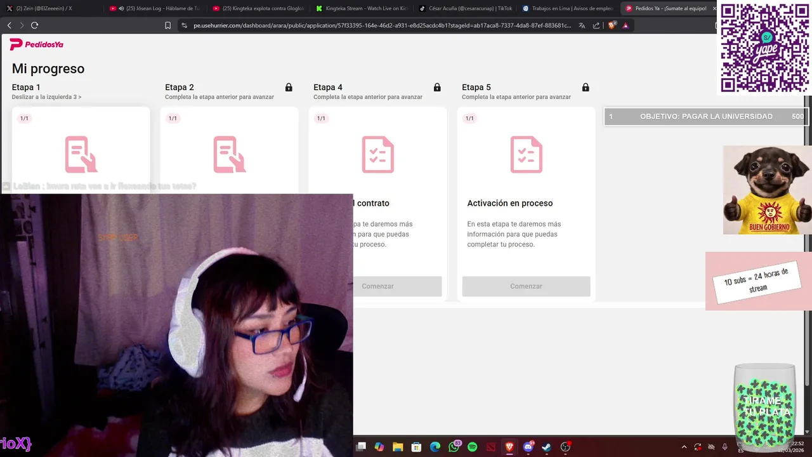Open the Brave Rewards triangle icon
Screen dimensions: 812x457
625,25
